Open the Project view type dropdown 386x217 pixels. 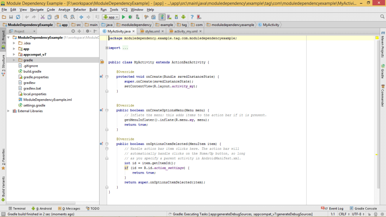point(22,31)
